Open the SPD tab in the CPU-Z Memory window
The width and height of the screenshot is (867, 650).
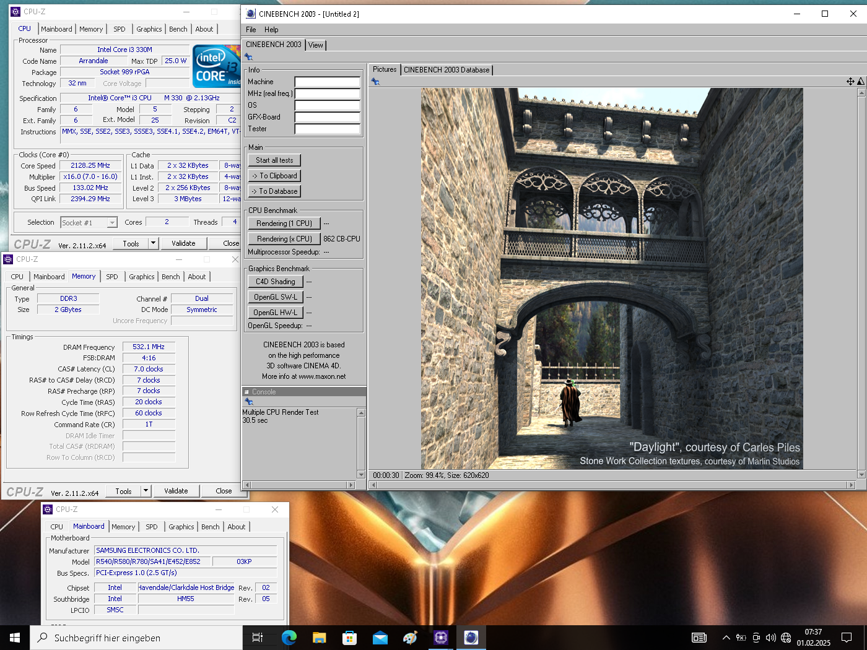(x=112, y=277)
